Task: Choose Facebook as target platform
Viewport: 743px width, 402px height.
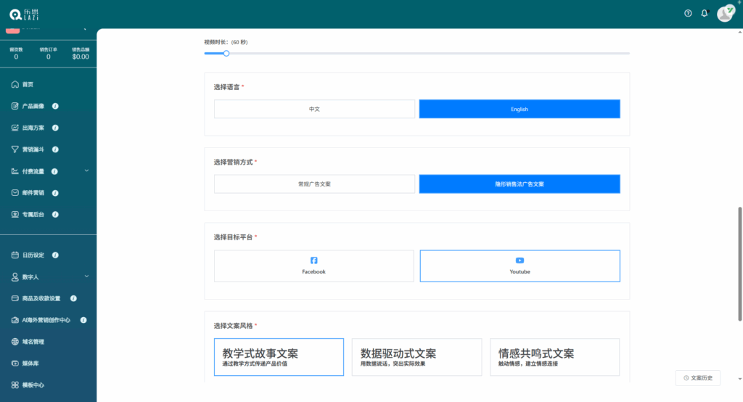Action: click(314, 266)
